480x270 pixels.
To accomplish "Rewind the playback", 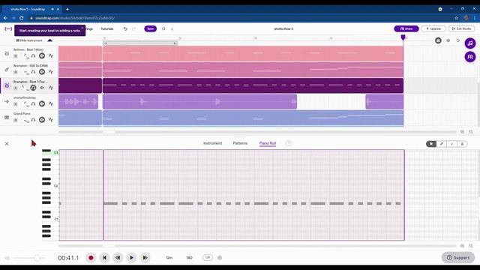I will (118, 258).
